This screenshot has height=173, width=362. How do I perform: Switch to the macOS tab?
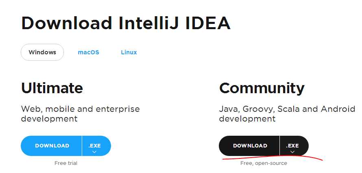[88, 52]
